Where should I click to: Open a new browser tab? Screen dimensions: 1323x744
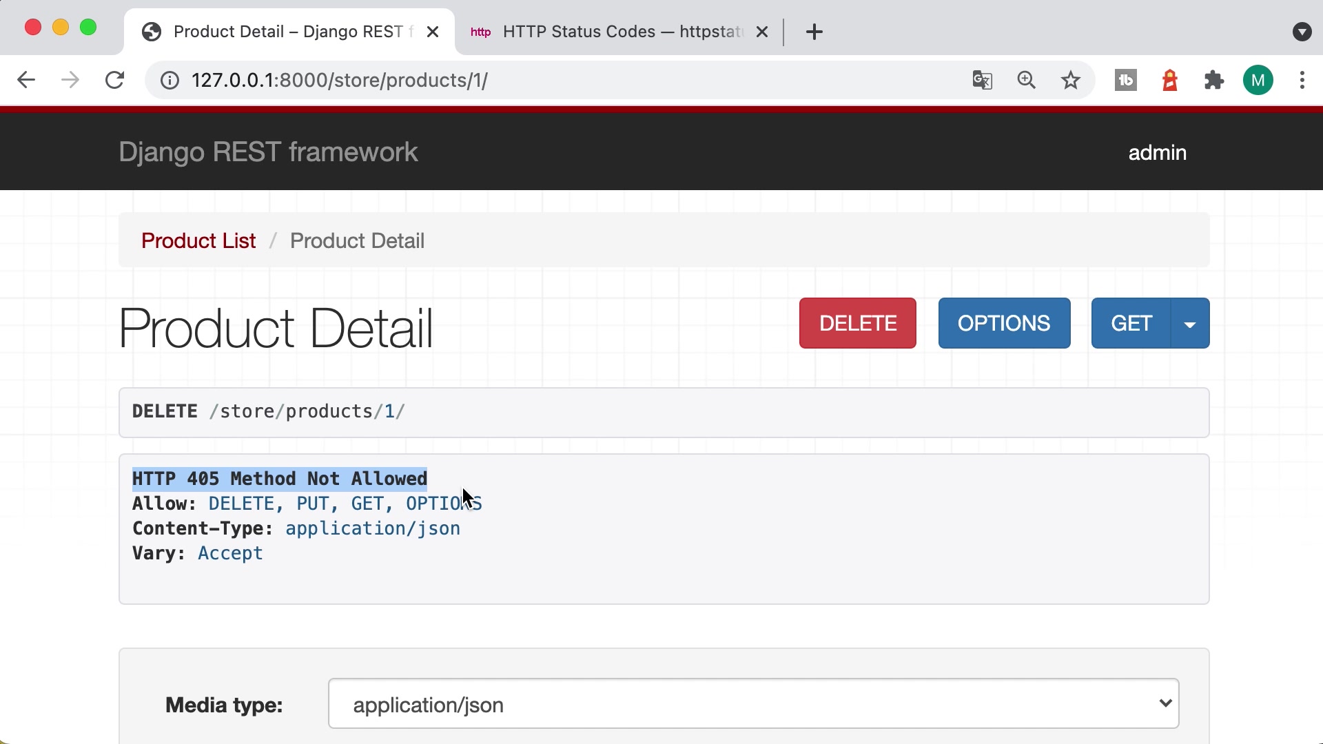[814, 32]
